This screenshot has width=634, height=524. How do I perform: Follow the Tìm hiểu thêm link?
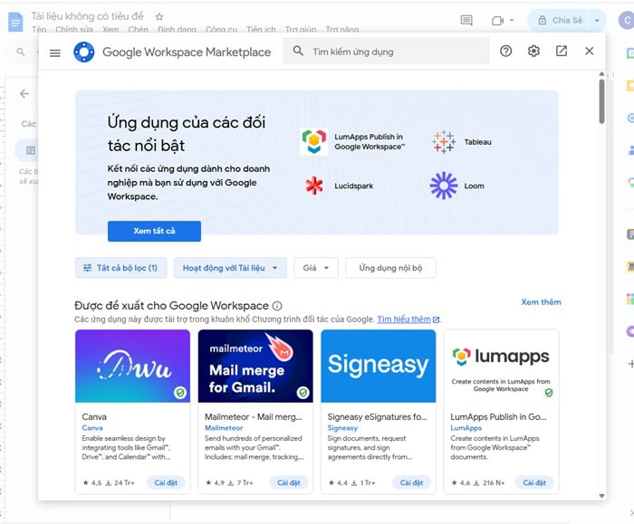click(404, 319)
